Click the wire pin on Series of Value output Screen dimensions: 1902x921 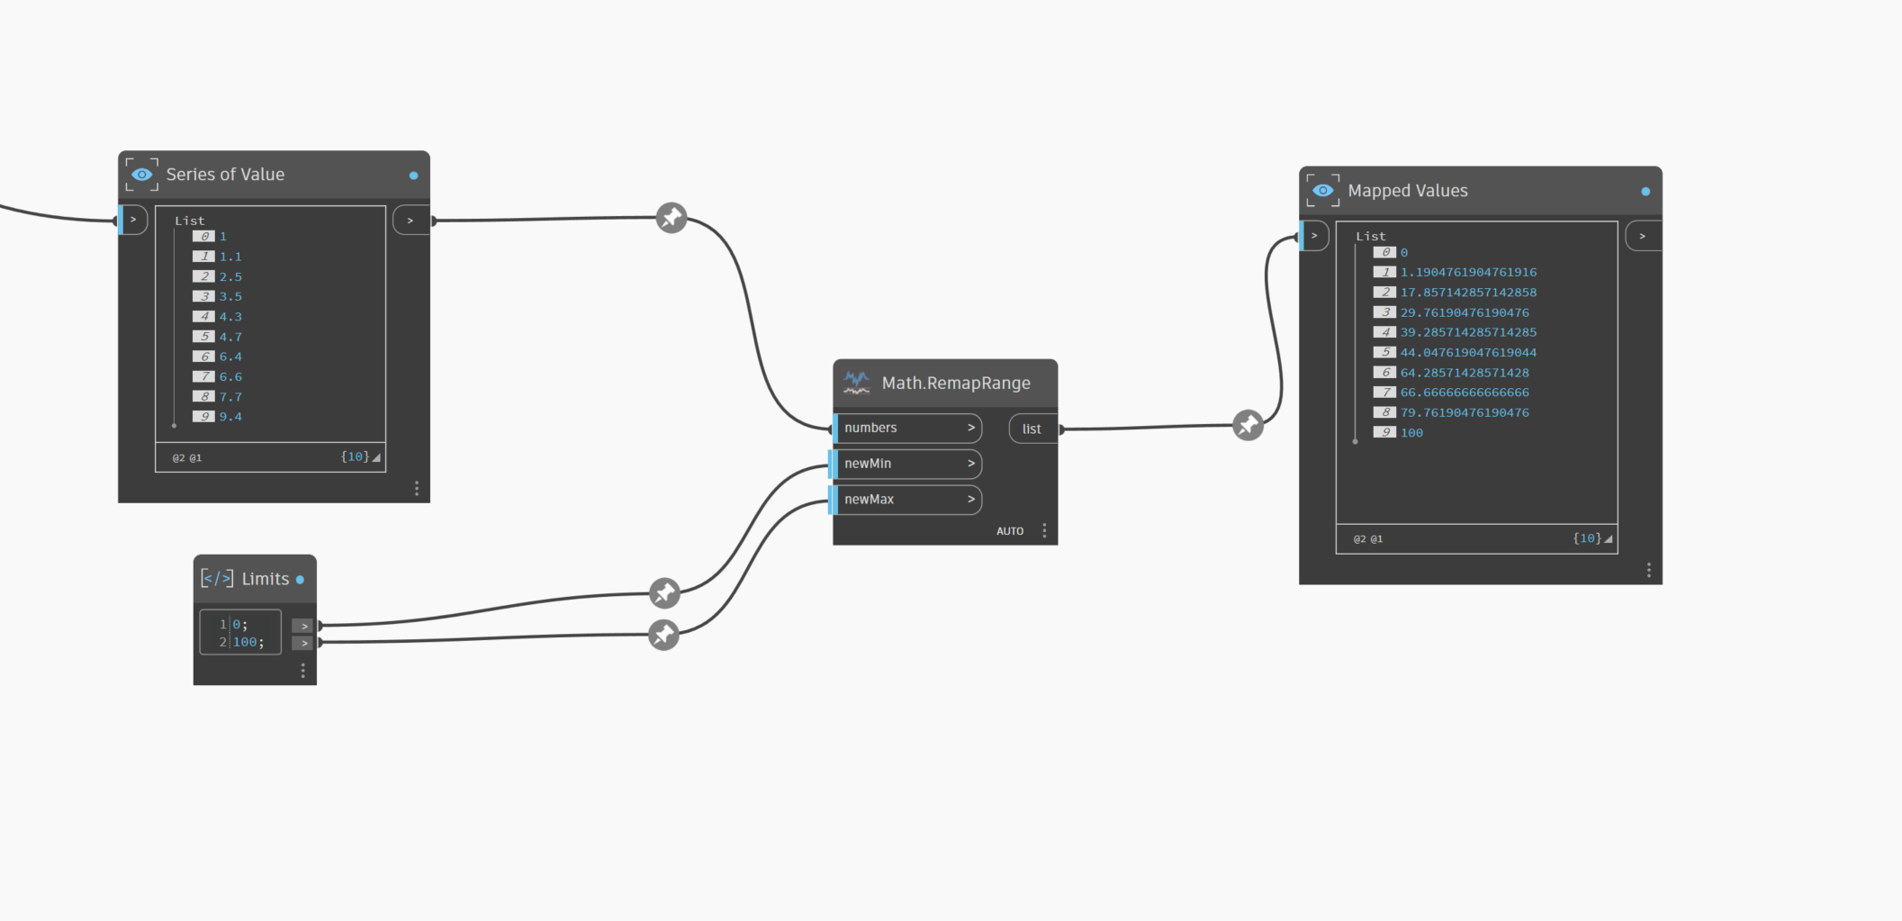[x=671, y=218]
